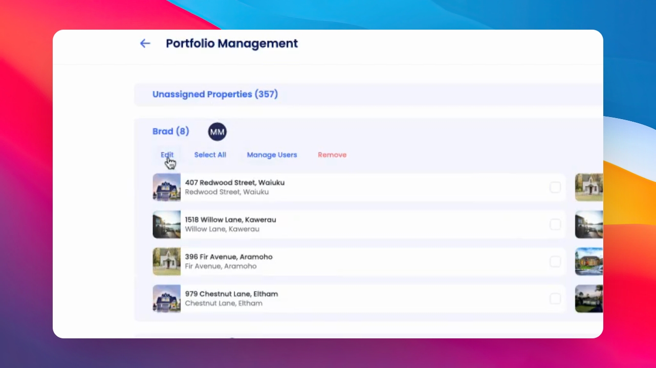Tick the checkbox for 979 Chestnut Lane
The image size is (656, 368).
click(555, 298)
